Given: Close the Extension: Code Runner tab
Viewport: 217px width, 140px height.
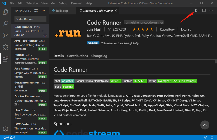Looking at the screenshot, I should pyautogui.click(x=116, y=10).
